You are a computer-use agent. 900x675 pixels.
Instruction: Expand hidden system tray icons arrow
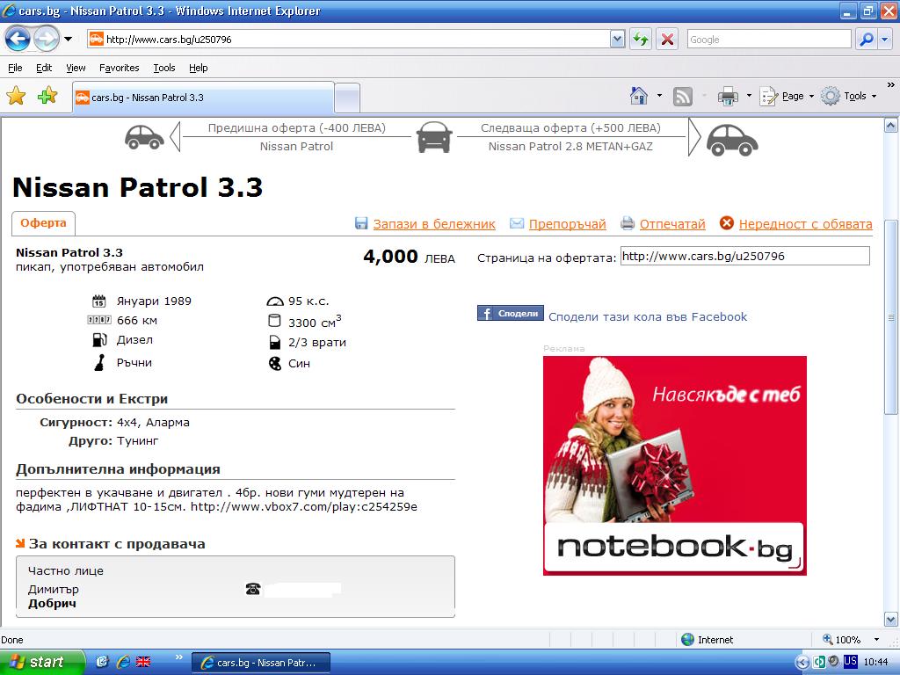click(802, 662)
